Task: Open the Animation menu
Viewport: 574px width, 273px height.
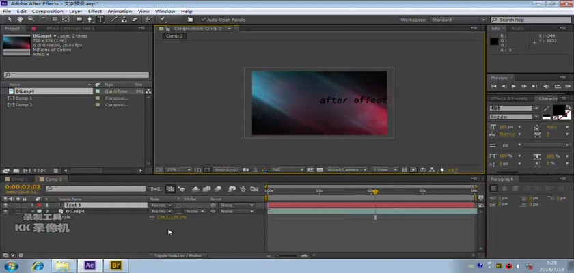Action: coord(120,12)
